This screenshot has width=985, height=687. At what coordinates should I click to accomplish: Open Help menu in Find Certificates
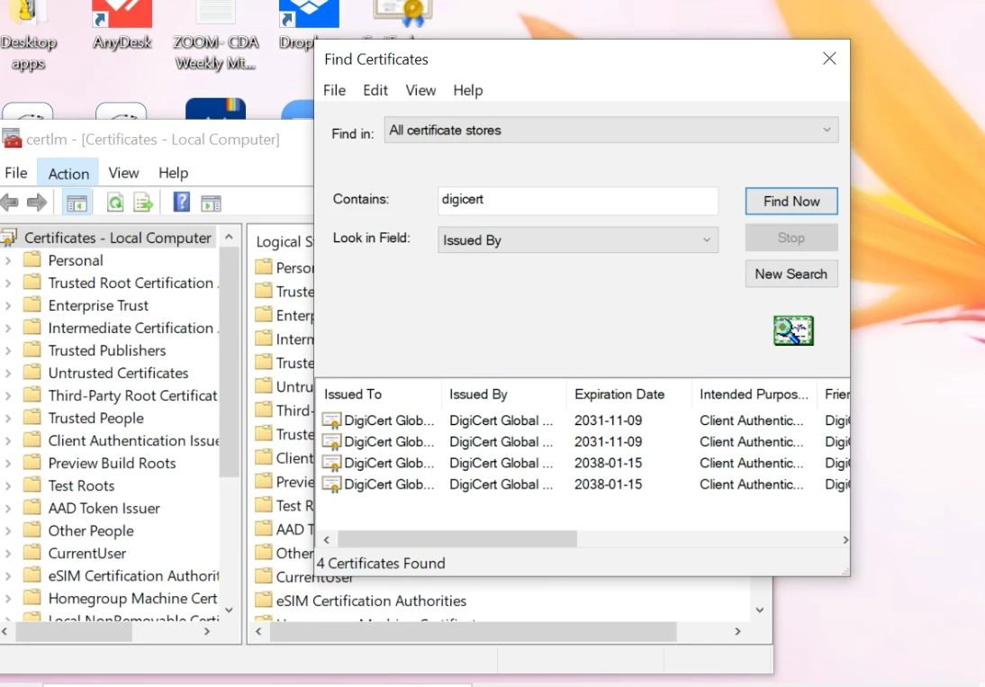click(468, 90)
